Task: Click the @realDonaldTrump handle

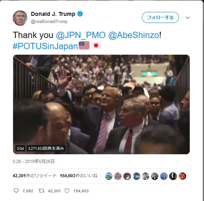Action: pos(49,21)
